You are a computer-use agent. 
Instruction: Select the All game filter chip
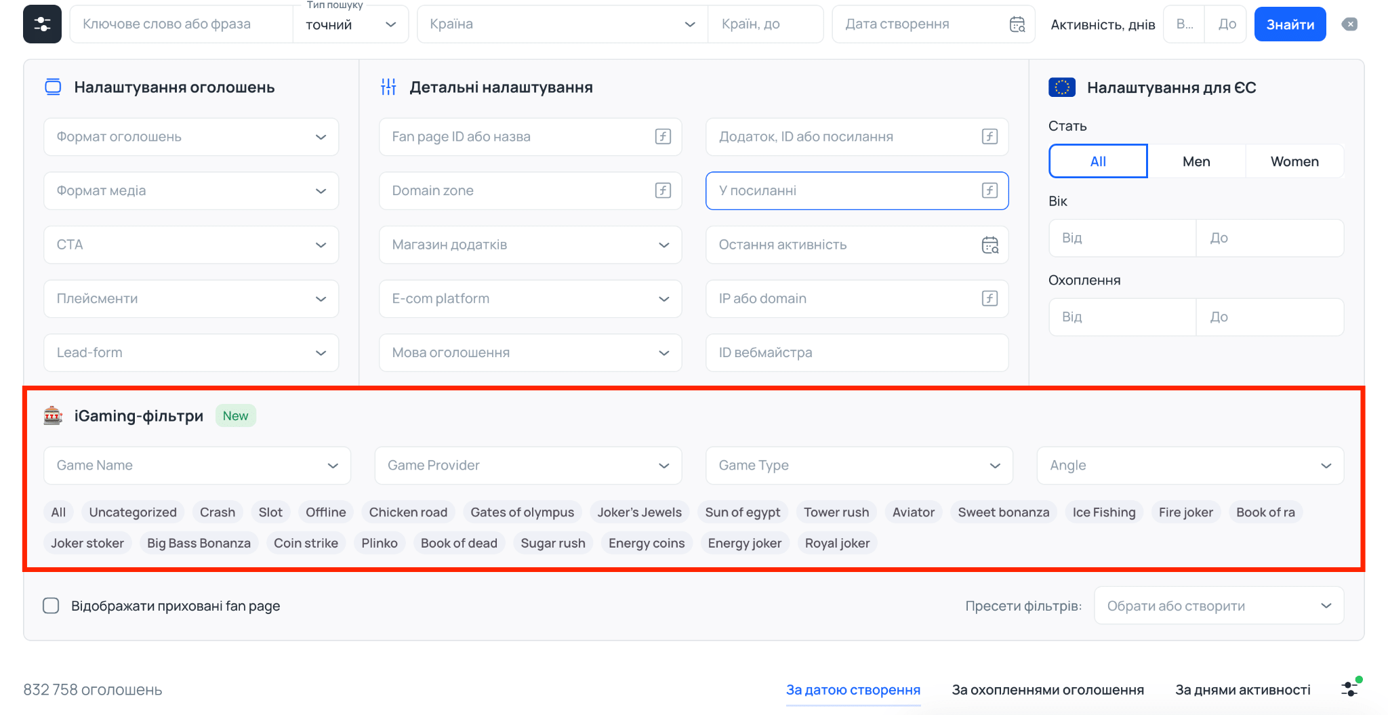(58, 512)
